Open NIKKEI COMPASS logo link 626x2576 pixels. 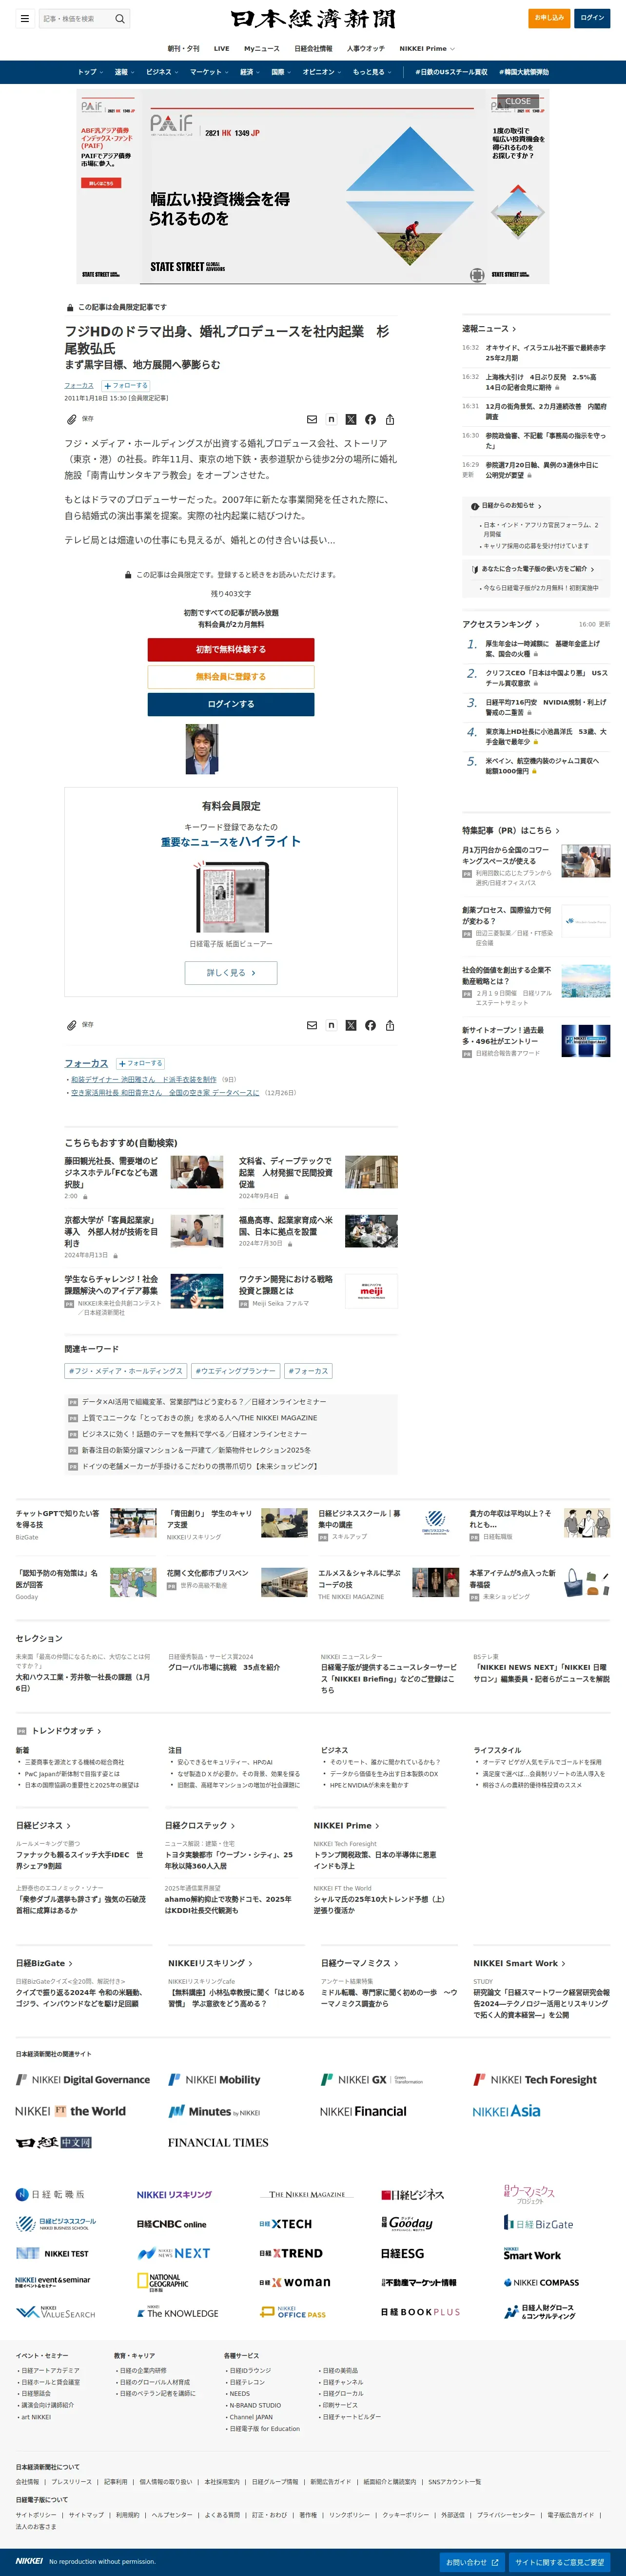pyautogui.click(x=541, y=2283)
